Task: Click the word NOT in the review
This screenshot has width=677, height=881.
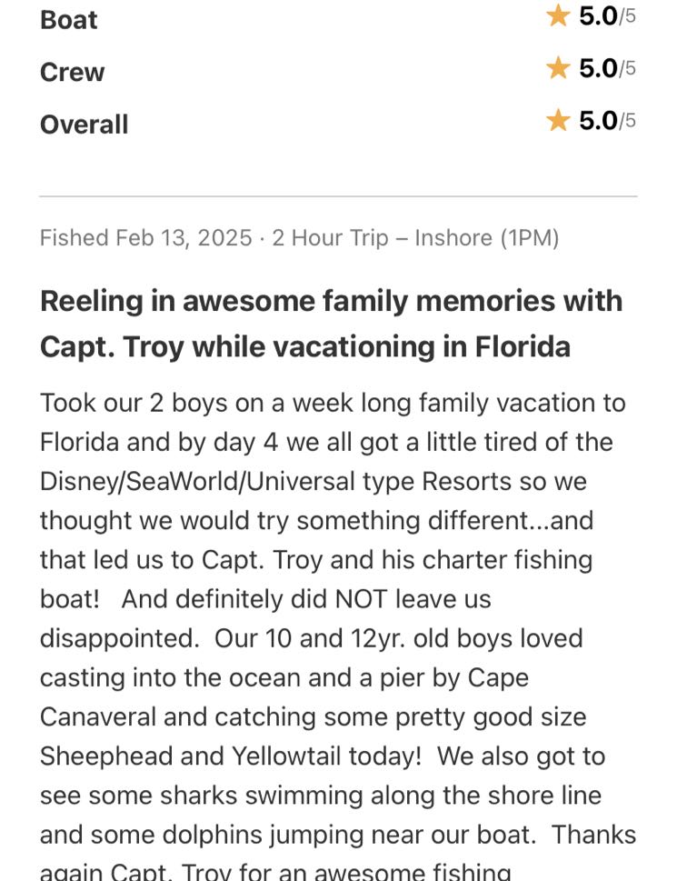Action: [361, 599]
